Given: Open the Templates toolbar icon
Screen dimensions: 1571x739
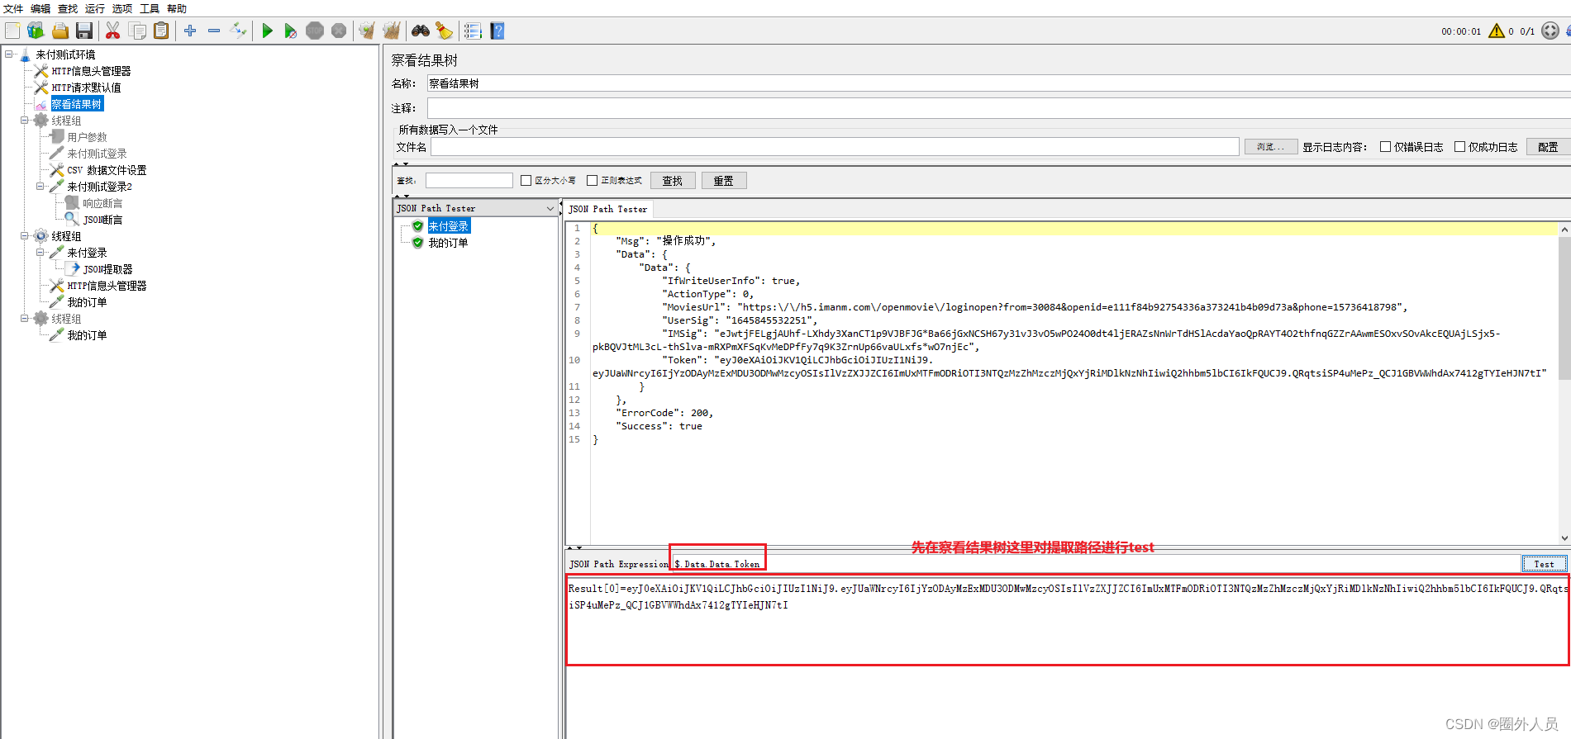Looking at the screenshot, I should click(x=36, y=31).
